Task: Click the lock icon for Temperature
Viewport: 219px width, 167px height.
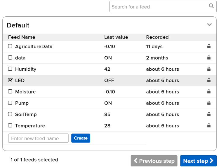Action: click(x=209, y=126)
